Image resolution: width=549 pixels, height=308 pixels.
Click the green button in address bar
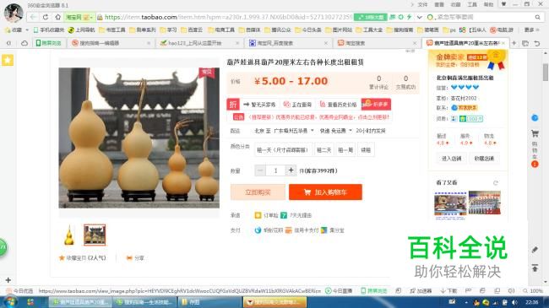371,17
